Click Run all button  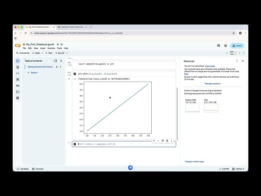(60, 53)
